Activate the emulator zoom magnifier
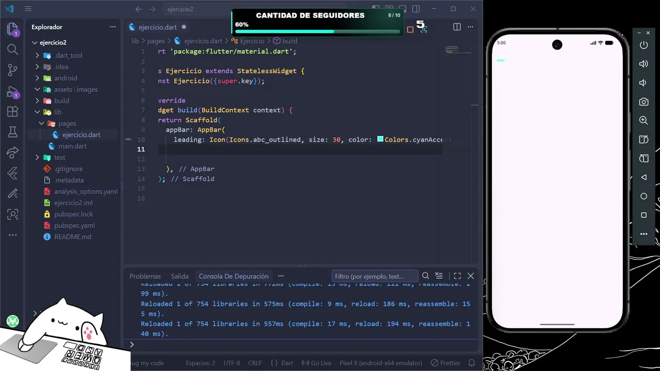Viewport: 660px width, 371px height. tap(643, 120)
